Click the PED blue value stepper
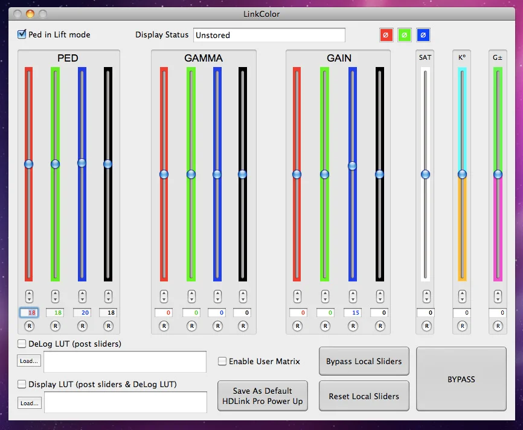Image resolution: width=523 pixels, height=430 pixels. 82,297
